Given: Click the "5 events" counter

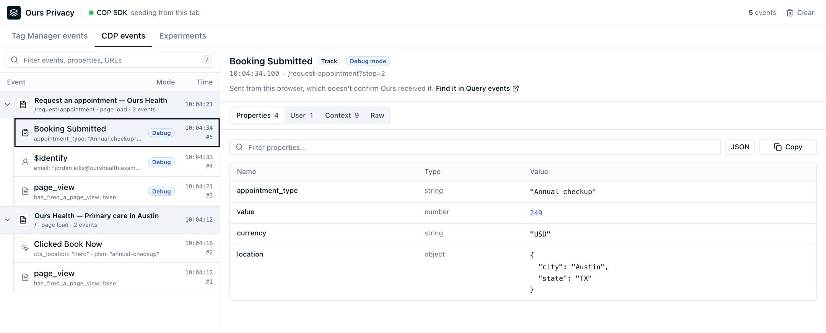Looking at the screenshot, I should pos(763,13).
